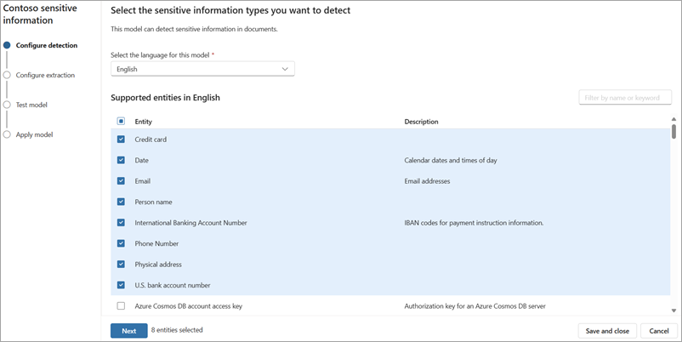Uncheck U.S. bank account number
The height and width of the screenshot is (342, 682).
point(121,285)
